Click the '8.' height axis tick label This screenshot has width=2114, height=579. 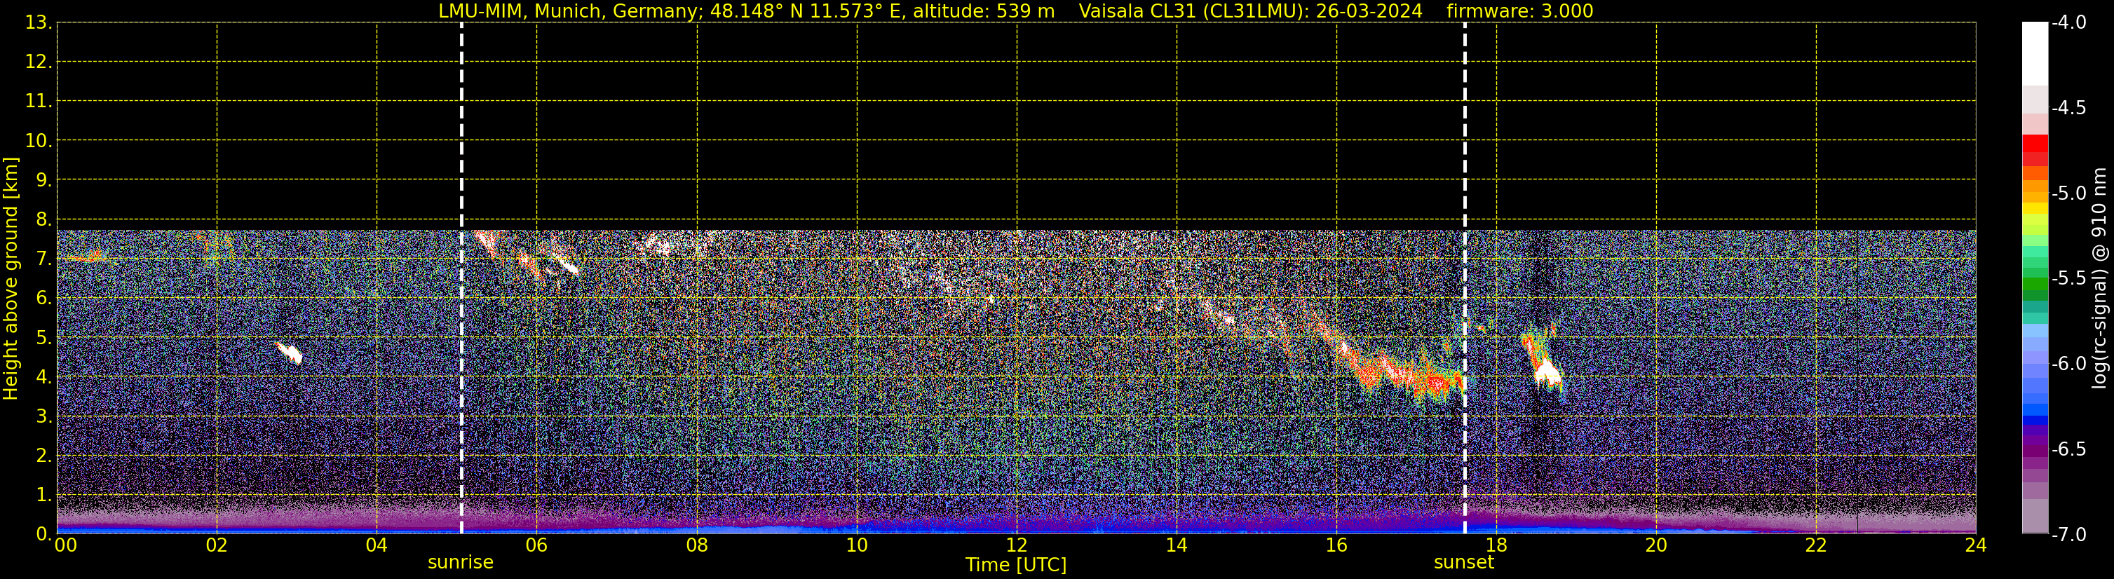coord(43,219)
